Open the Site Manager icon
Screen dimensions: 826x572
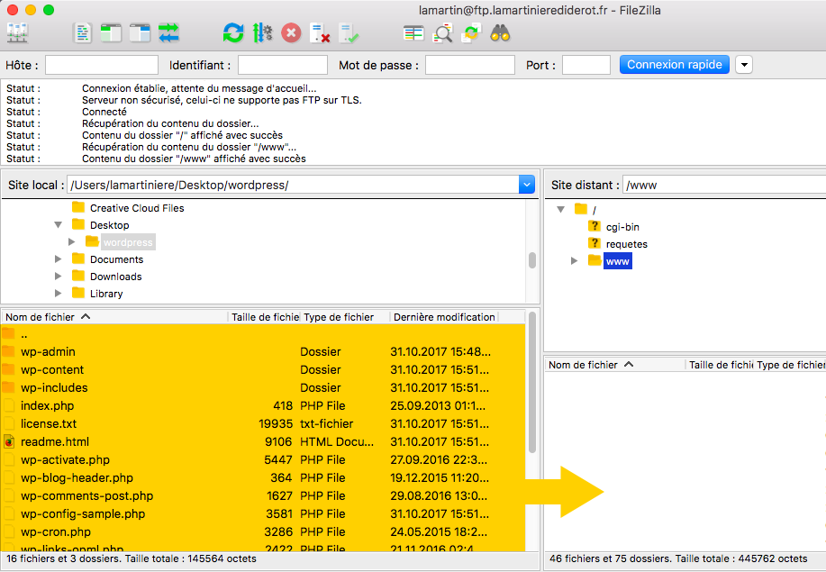tap(17, 34)
